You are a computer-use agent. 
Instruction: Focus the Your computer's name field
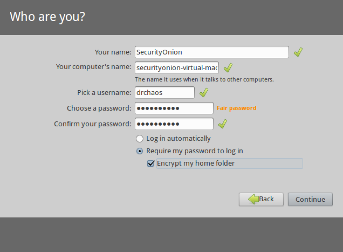pyautogui.click(x=177, y=67)
